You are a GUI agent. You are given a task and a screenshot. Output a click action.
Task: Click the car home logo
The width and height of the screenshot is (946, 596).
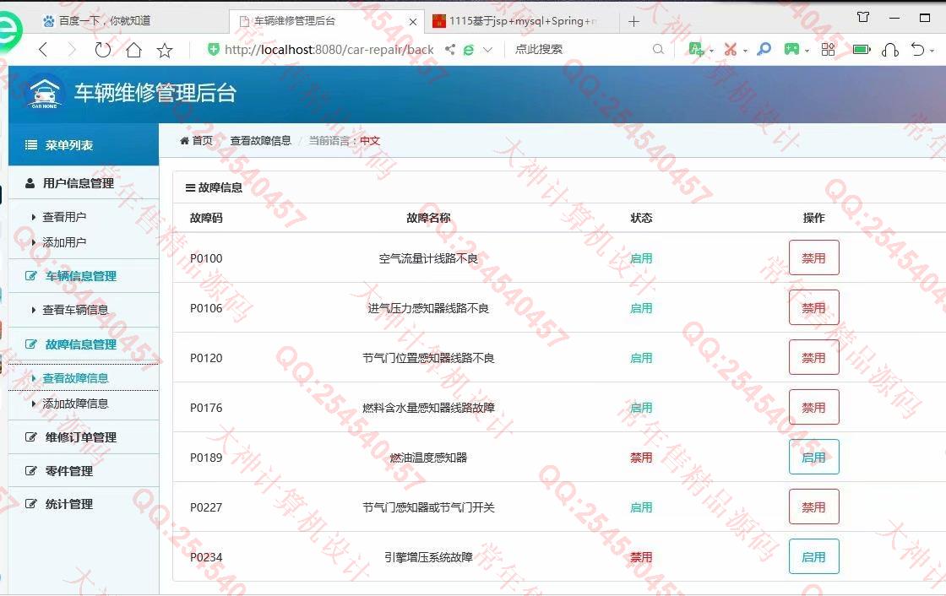[45, 93]
